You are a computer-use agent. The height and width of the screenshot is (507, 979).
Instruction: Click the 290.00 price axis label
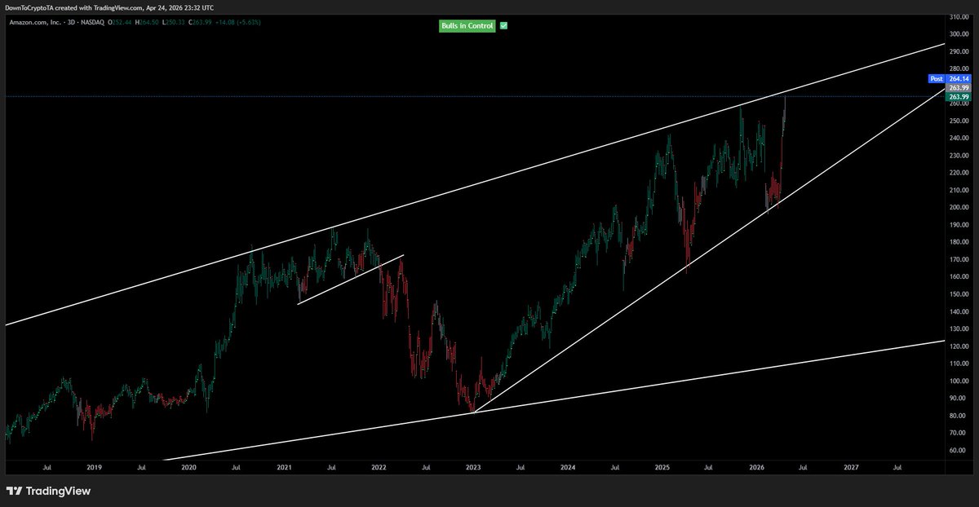click(x=959, y=51)
